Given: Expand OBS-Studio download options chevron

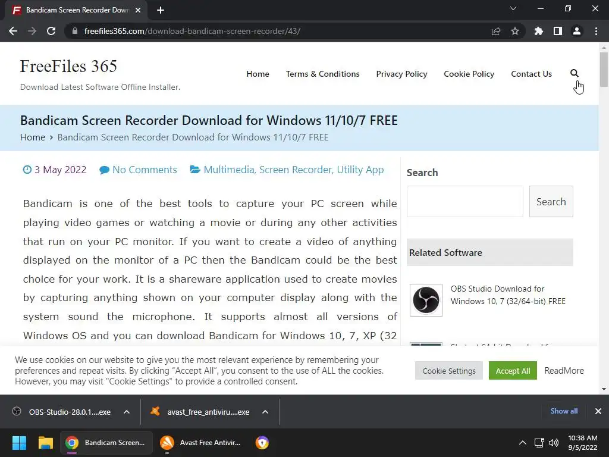Looking at the screenshot, I should click(x=127, y=412).
